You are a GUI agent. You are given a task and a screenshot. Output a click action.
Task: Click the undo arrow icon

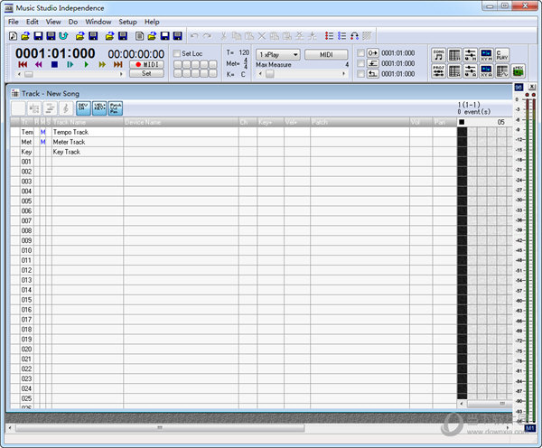point(194,35)
